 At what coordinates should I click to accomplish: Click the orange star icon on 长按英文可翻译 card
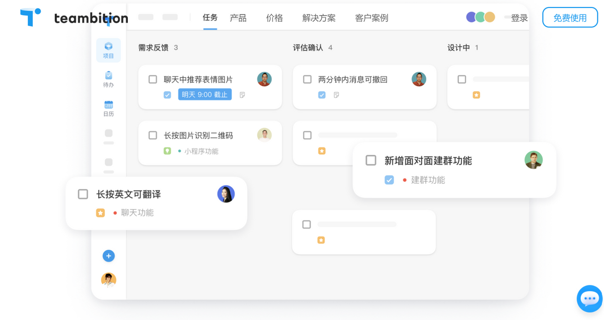[x=100, y=213]
